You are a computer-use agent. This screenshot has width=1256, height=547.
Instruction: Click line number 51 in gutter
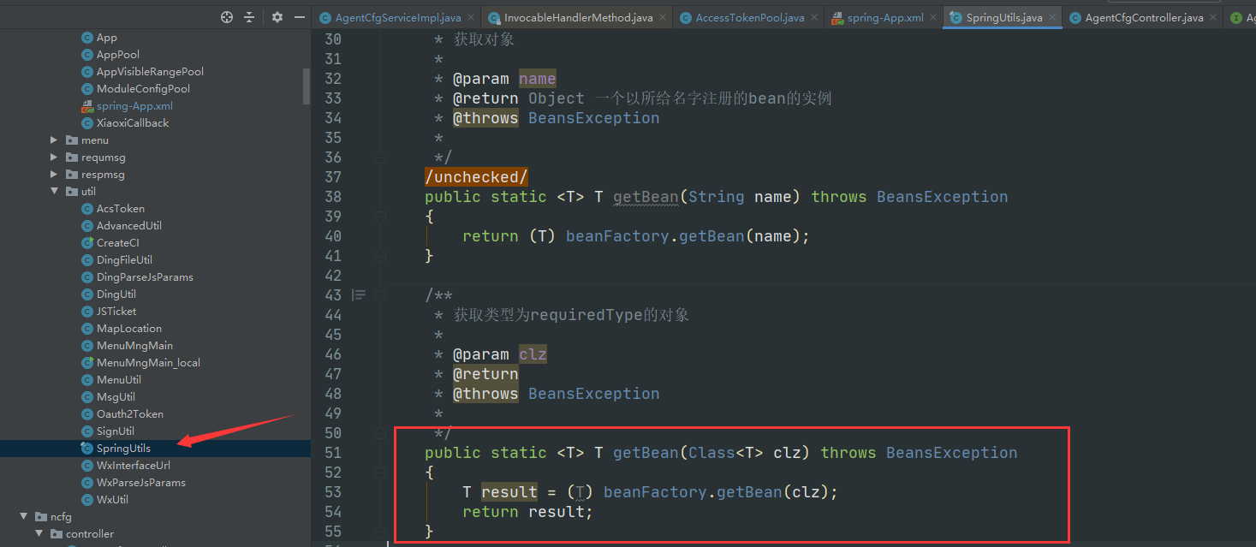point(332,453)
